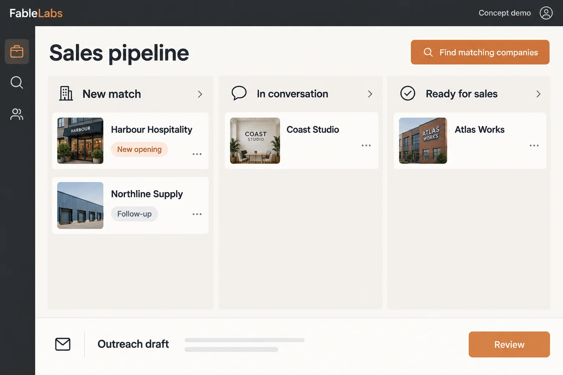
Task: Click the Northline Supply company name
Action: [x=147, y=194]
